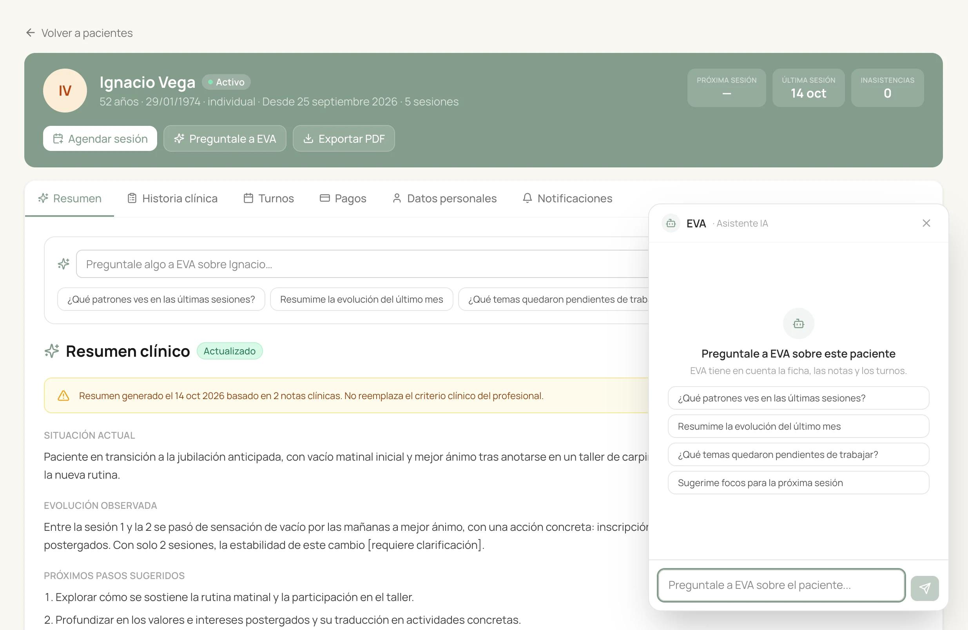Click the Agendar sesión button
The height and width of the screenshot is (630, 968).
[x=100, y=138]
